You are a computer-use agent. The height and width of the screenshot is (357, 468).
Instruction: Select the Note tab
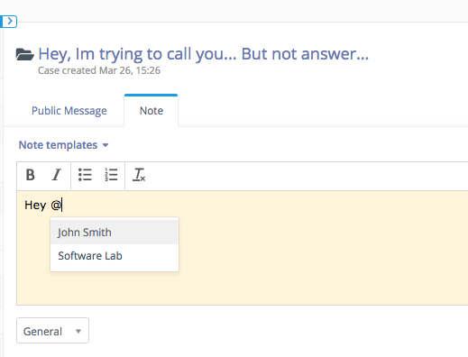pyautogui.click(x=151, y=111)
